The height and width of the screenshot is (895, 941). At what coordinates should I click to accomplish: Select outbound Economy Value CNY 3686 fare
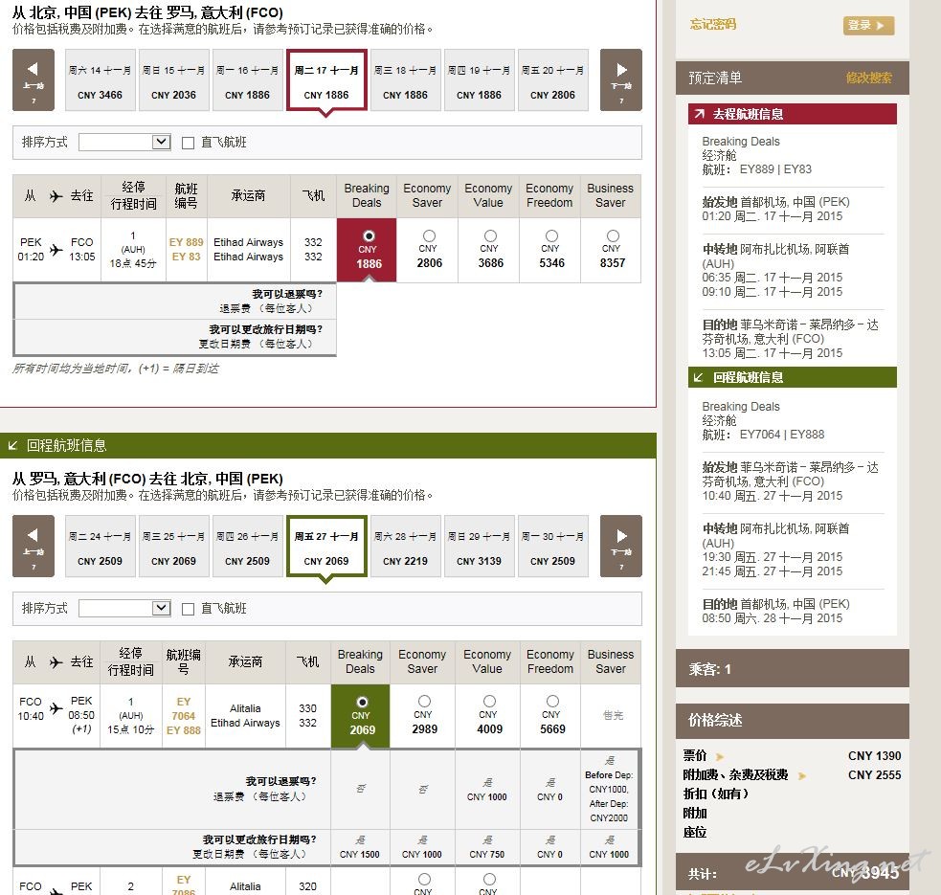pos(490,235)
